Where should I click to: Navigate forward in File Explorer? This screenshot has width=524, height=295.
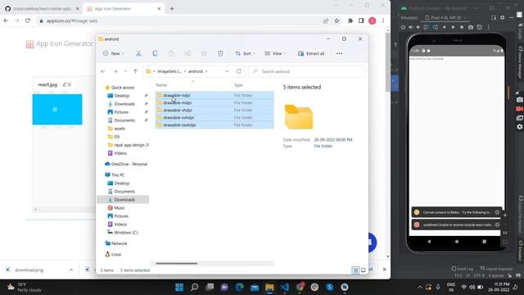pyautogui.click(x=115, y=71)
